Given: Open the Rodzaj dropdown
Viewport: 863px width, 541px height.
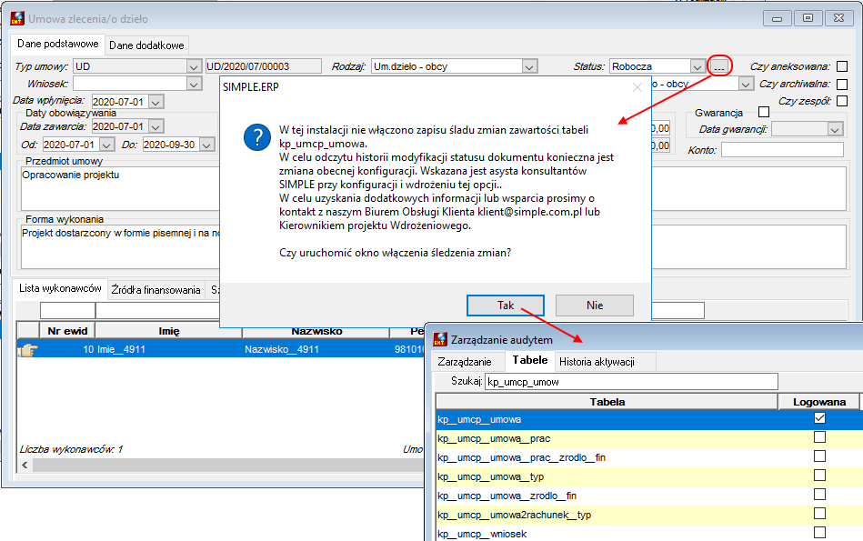Looking at the screenshot, I should click(529, 66).
